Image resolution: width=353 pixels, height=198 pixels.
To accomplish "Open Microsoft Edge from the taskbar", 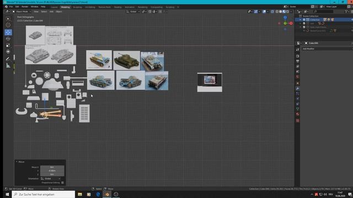I will point(98,194).
